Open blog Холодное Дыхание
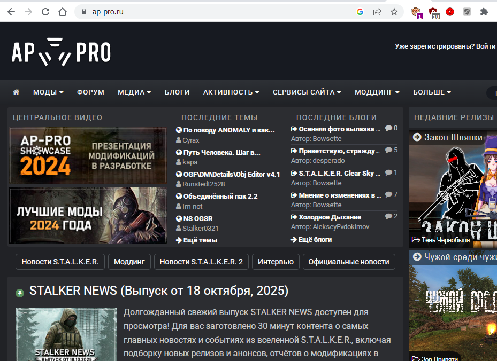This screenshot has height=361, width=497. pos(330,217)
